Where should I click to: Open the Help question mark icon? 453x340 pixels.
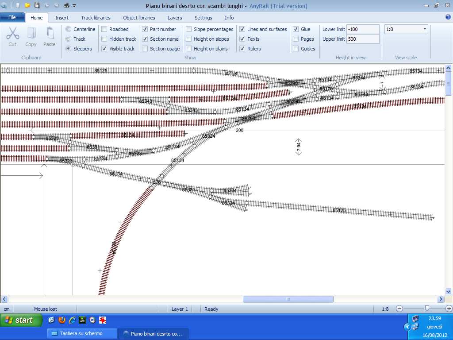point(448,17)
